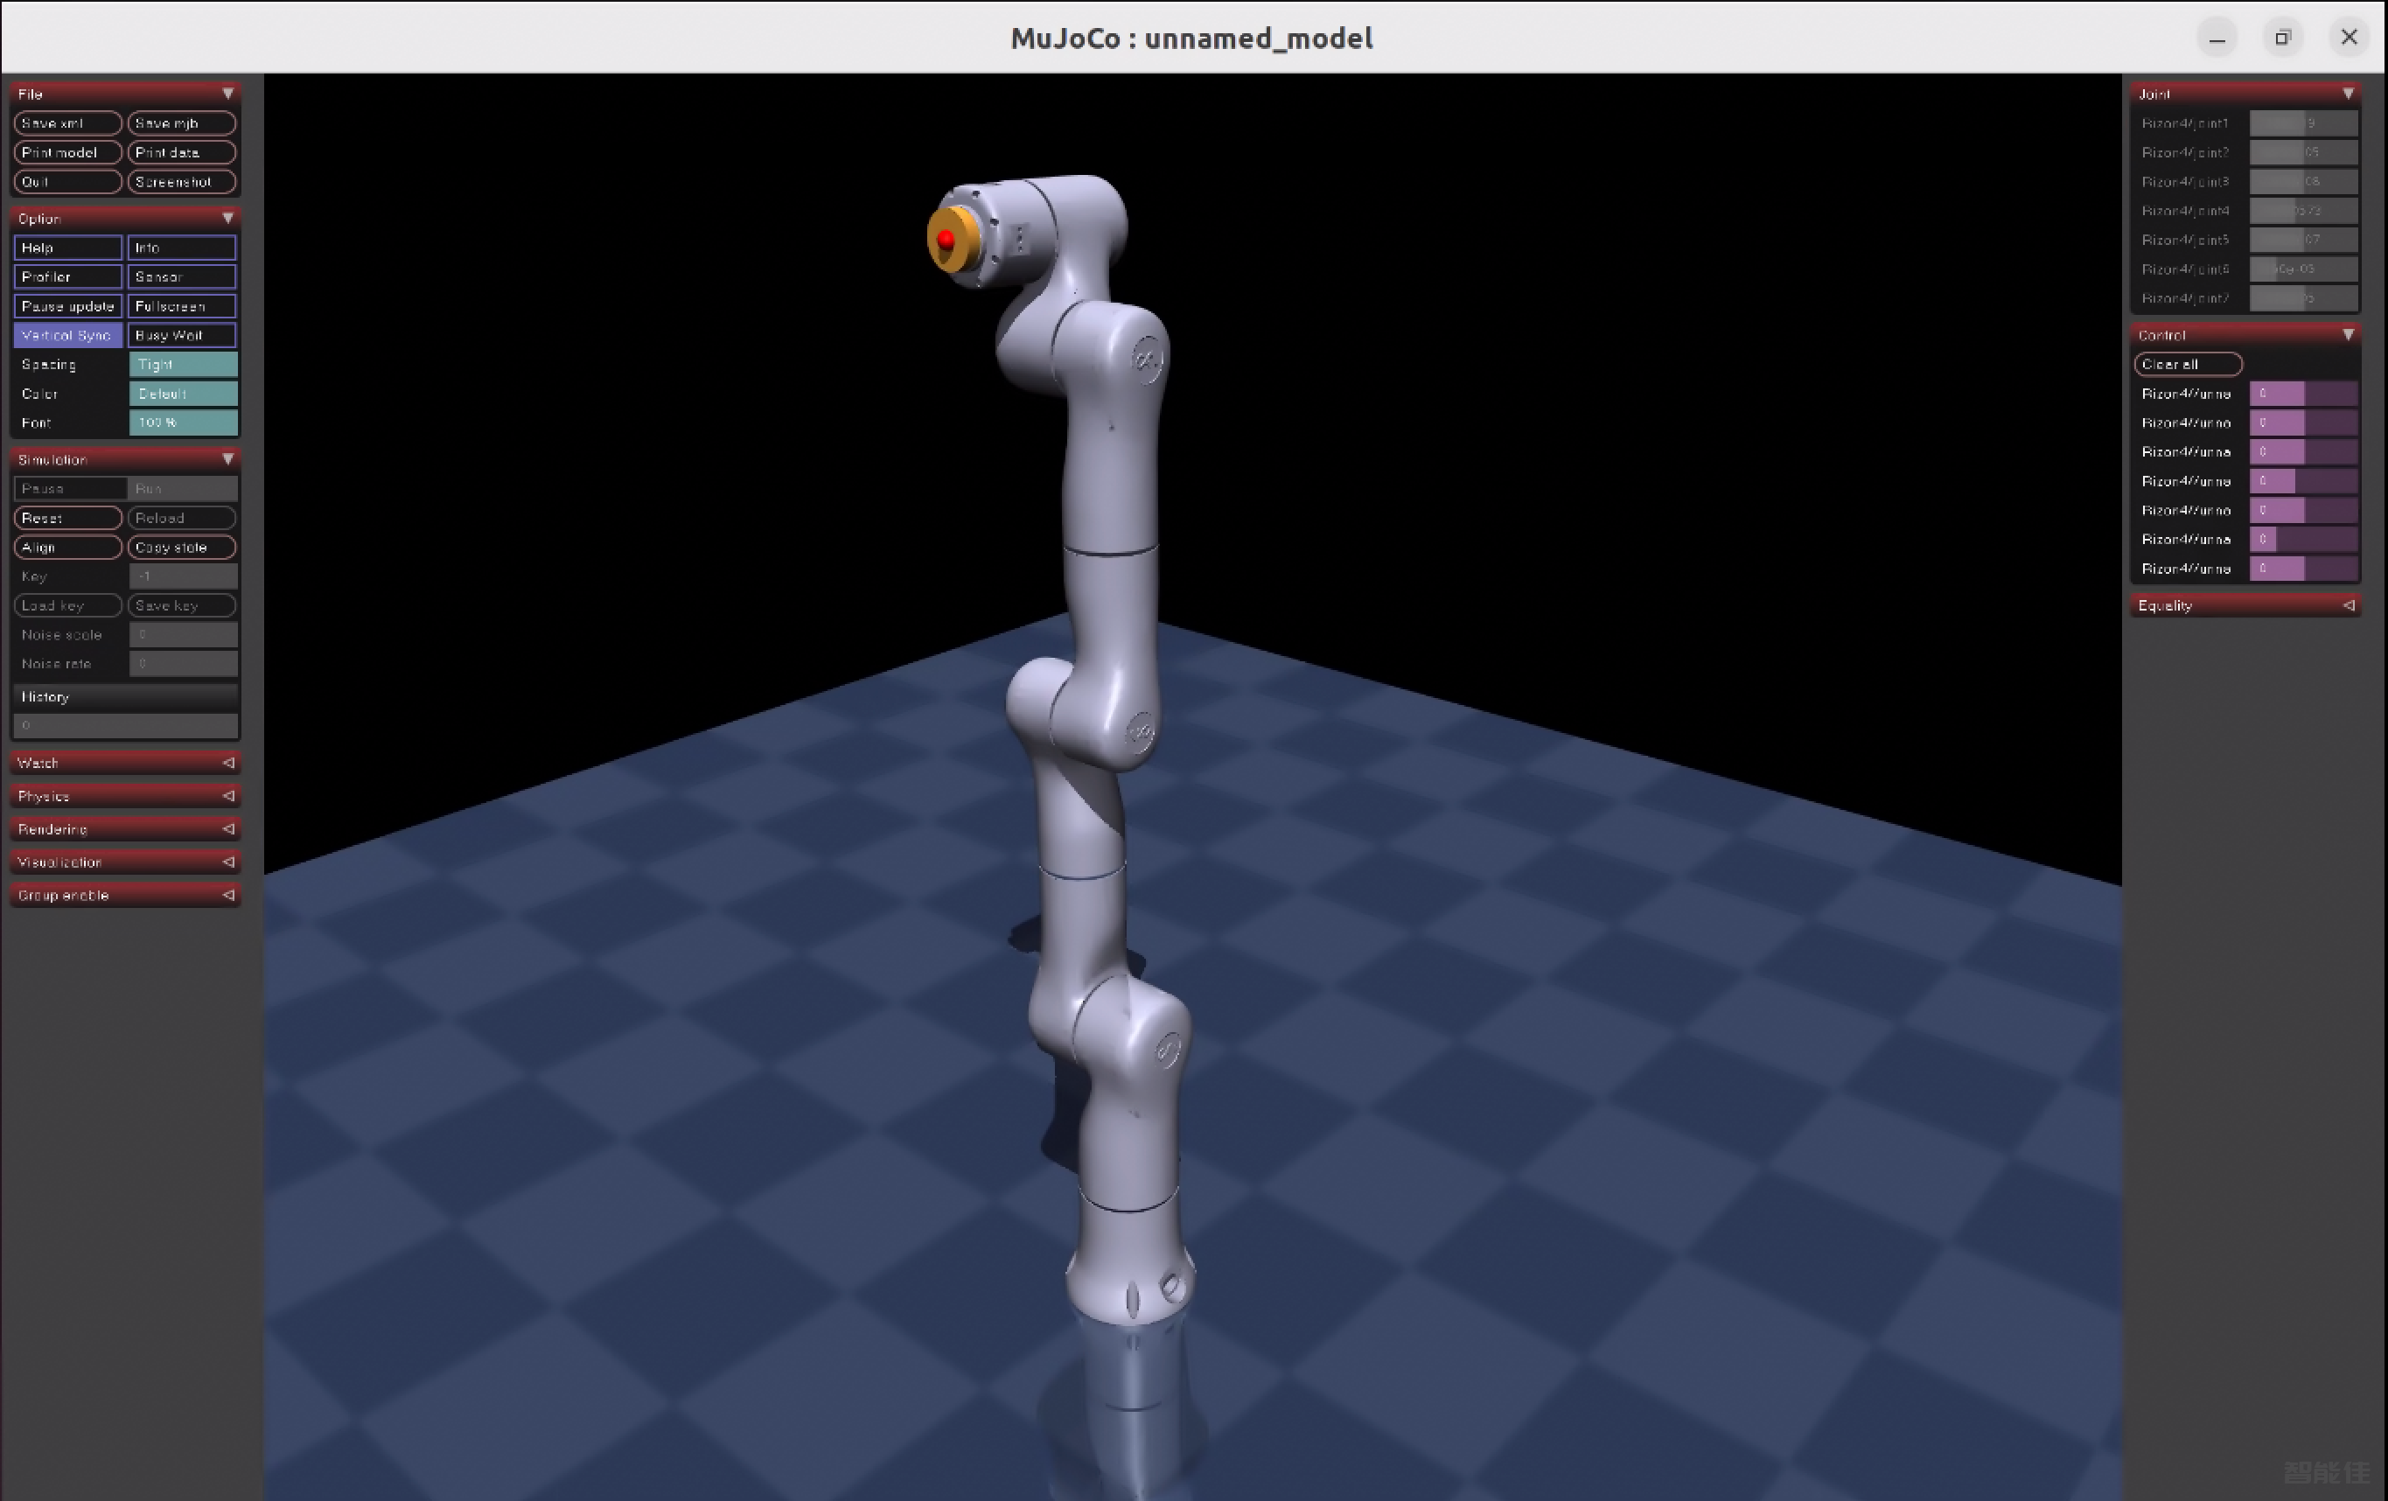
Task: Select Run in the Simulation section
Action: point(183,489)
